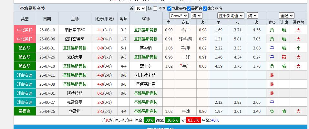309x129 pixels.
Task: Uncheck the 中北美杯 filter checkbox
Action: (169, 8)
